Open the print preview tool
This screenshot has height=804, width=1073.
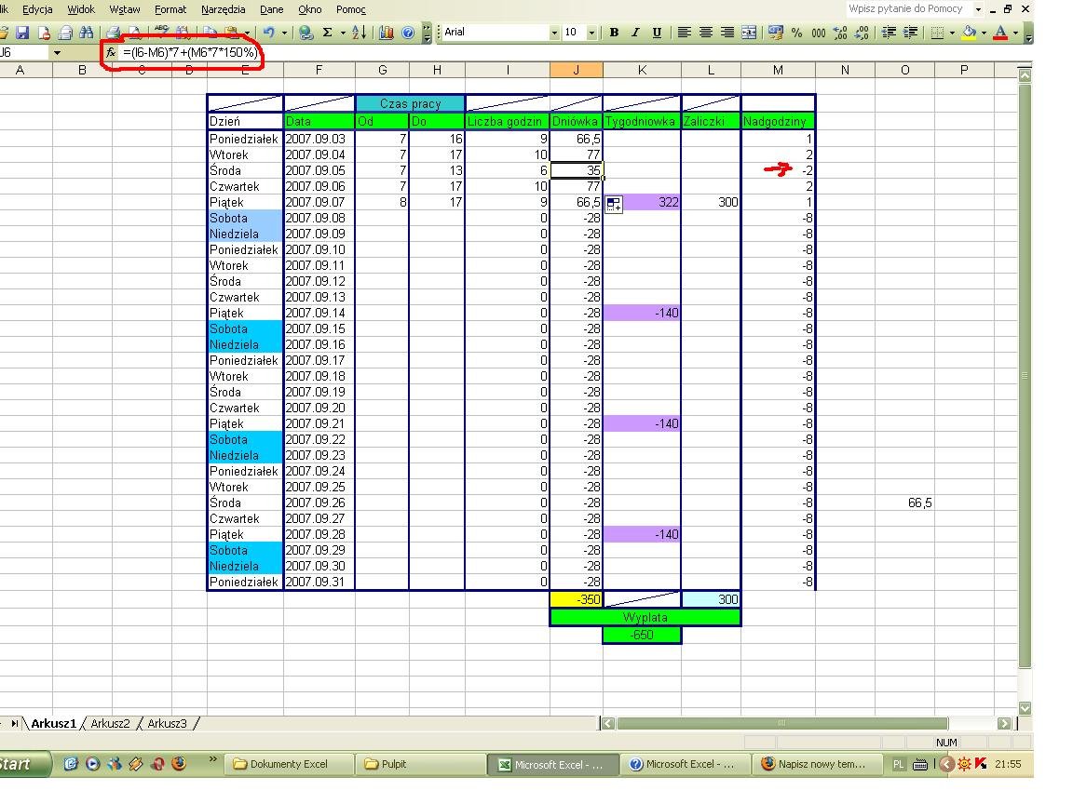[135, 33]
